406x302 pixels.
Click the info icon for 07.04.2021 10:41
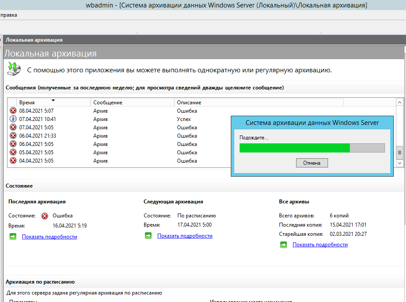pyautogui.click(x=13, y=119)
